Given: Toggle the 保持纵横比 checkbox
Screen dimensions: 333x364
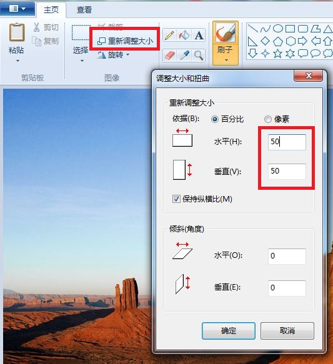Looking at the screenshot, I should (x=176, y=199).
